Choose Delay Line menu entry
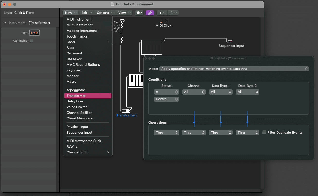318x196 pixels. [x=88, y=101]
